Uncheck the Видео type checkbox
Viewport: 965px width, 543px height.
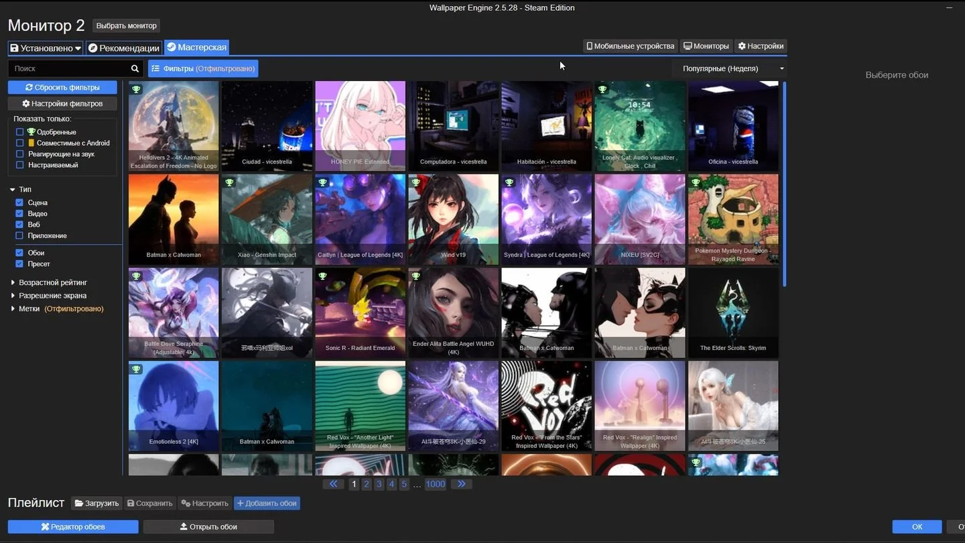click(19, 214)
